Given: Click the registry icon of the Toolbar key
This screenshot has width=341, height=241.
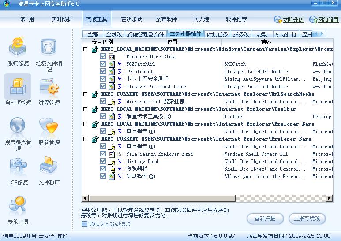Looking at the screenshot, I should pyautogui.click(x=95, y=109).
